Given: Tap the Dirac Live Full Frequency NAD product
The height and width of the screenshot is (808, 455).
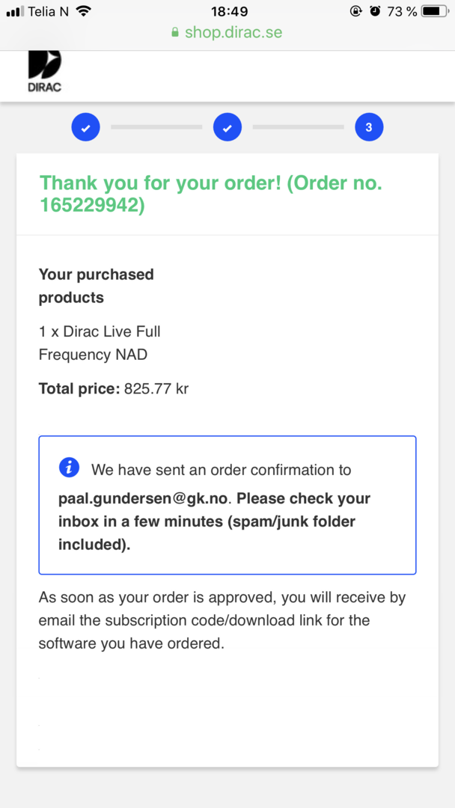Looking at the screenshot, I should coord(100,343).
